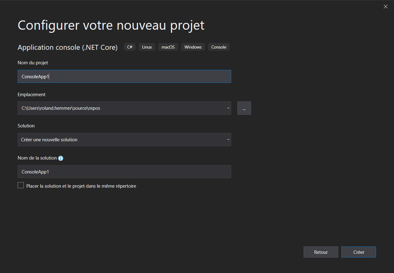Enable placing solution and project in same directory
The height and width of the screenshot is (273, 394).
pyautogui.click(x=21, y=186)
